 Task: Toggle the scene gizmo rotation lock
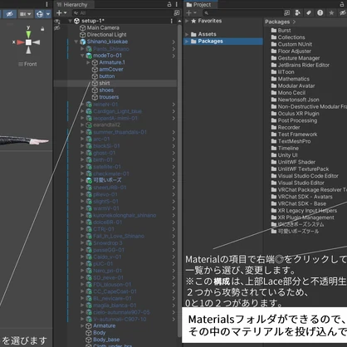42,28
